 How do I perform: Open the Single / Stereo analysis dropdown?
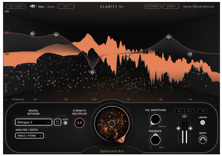tap(29, 136)
